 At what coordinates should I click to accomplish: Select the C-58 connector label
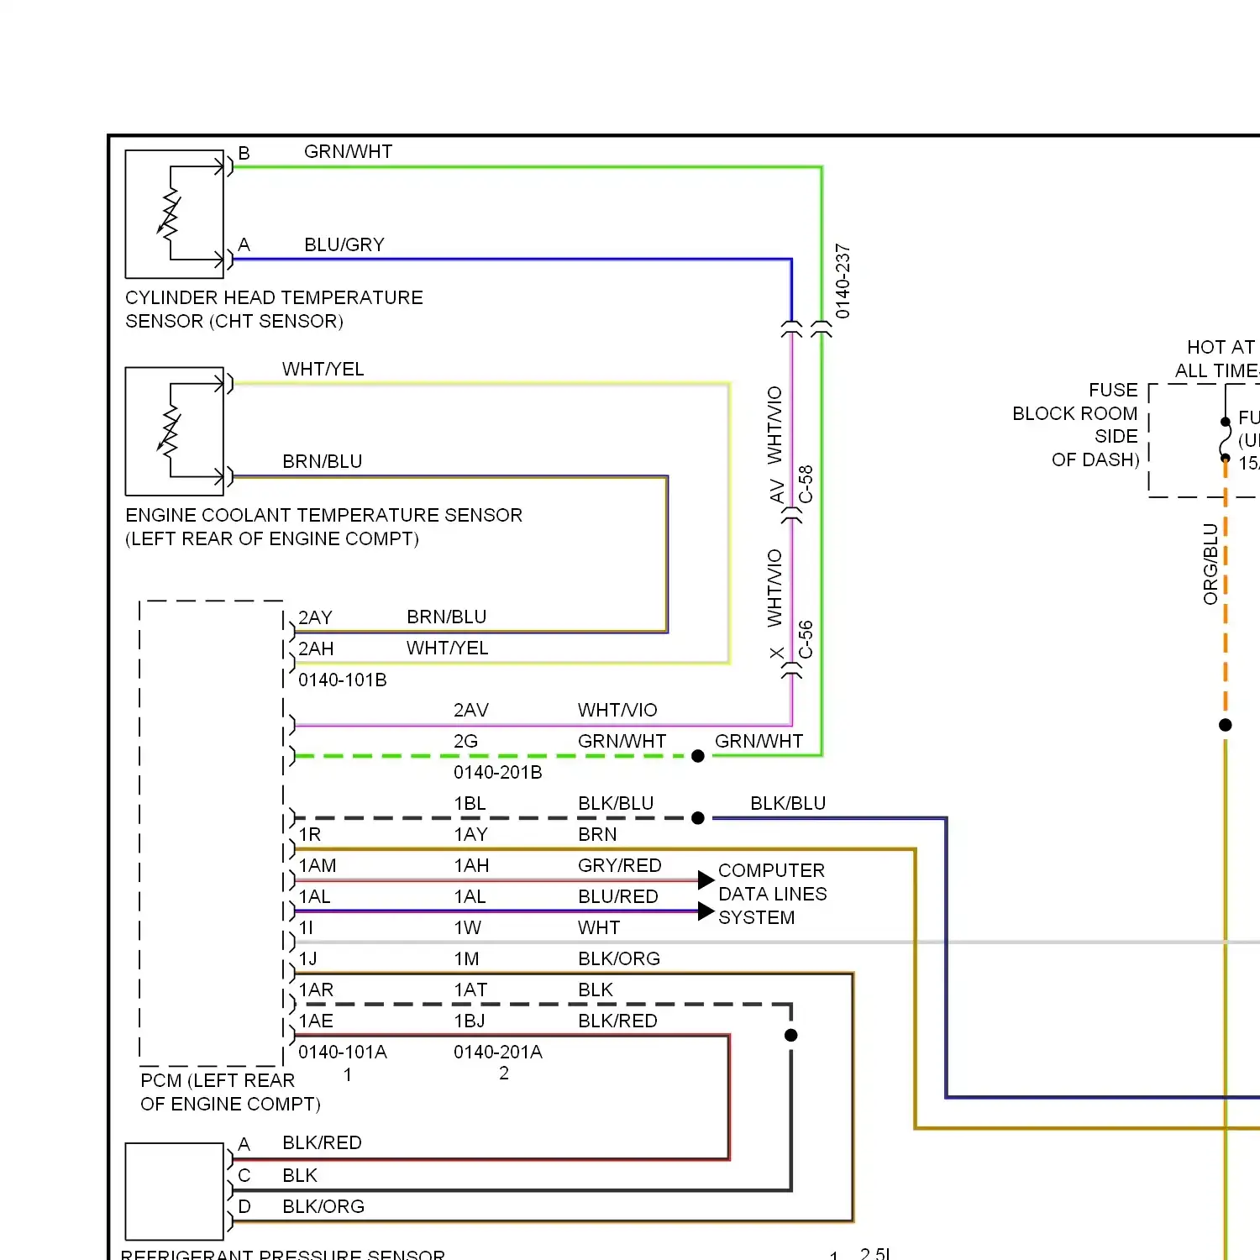click(x=806, y=484)
